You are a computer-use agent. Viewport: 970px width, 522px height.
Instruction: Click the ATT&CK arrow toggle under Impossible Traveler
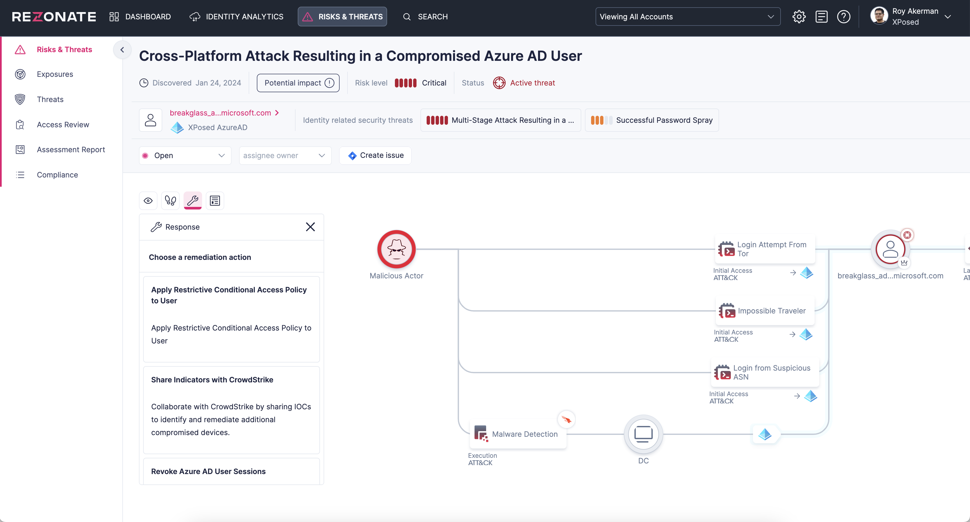793,335
